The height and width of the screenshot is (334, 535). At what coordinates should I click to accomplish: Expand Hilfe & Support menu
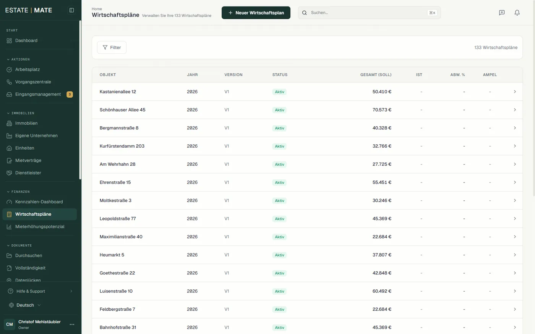(x=41, y=291)
